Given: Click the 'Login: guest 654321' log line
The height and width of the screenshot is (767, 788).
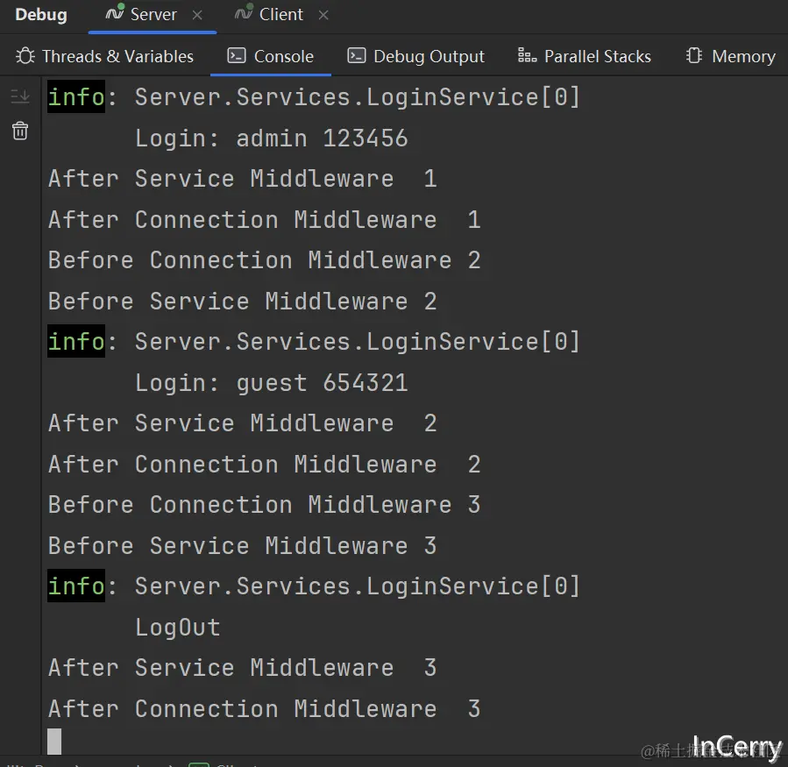Looking at the screenshot, I should (x=272, y=383).
